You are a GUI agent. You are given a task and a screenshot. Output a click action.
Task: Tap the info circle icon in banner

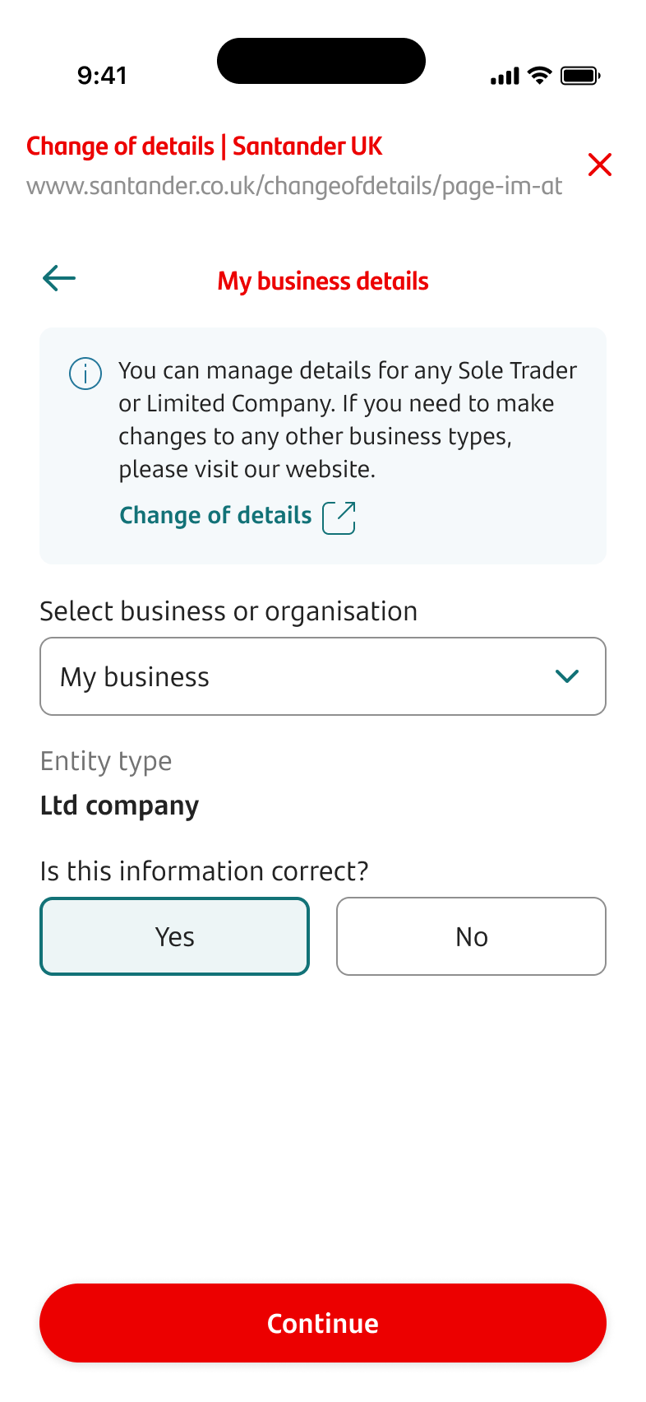(x=85, y=374)
